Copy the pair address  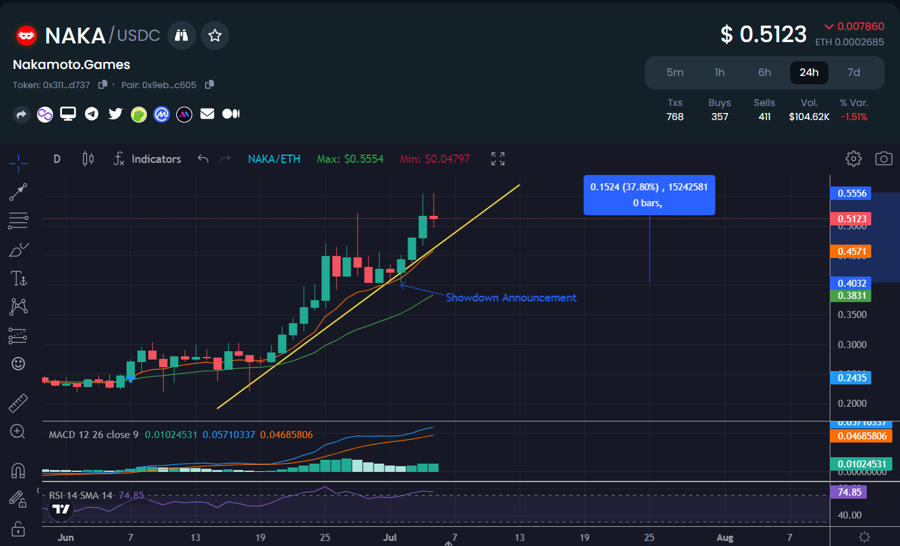(x=210, y=84)
